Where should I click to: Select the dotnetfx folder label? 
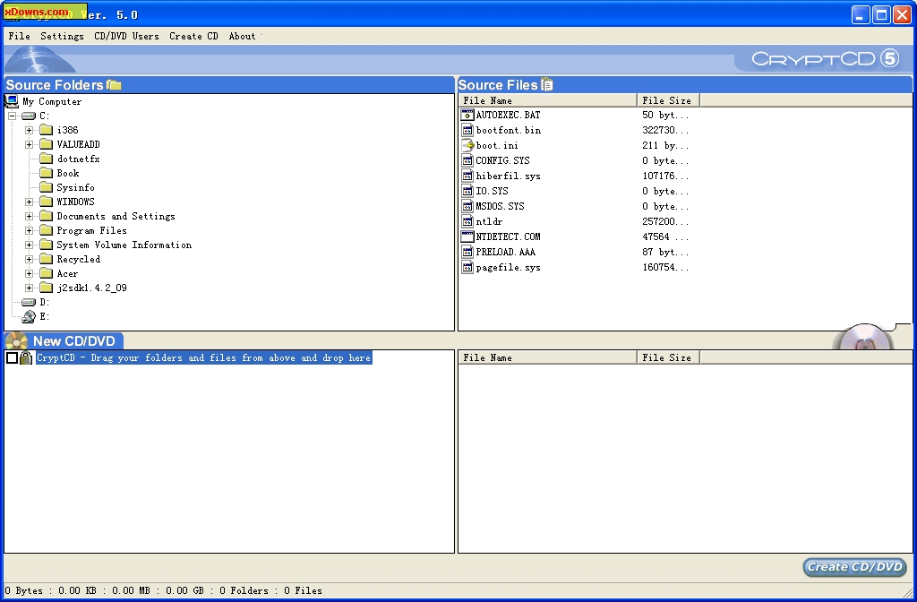pyautogui.click(x=79, y=159)
